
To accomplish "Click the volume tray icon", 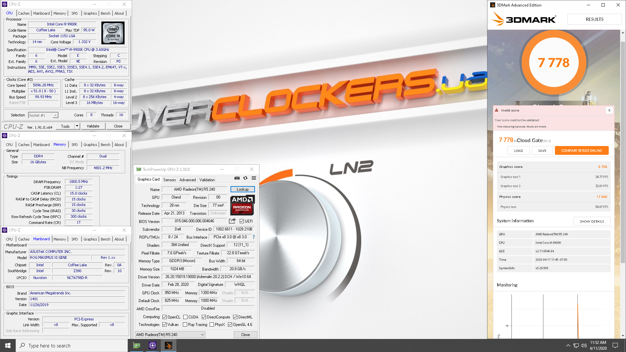I will point(584,345).
